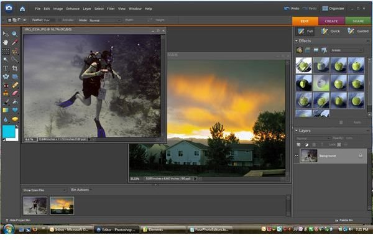Select the pink Eraser tool
Image resolution: width=373 pixels, height=240 pixels.
(x=15, y=93)
